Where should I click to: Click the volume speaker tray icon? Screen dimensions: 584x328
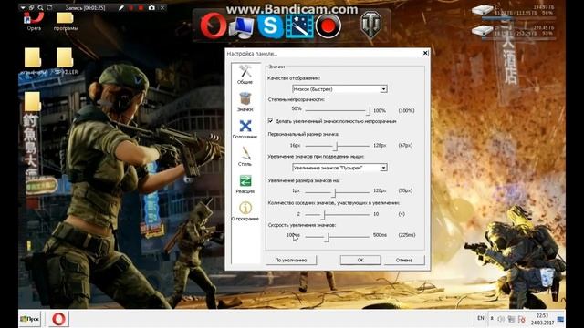coord(501,319)
